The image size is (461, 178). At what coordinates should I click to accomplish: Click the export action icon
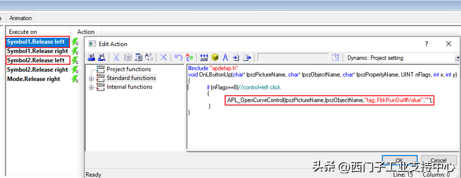(247, 58)
